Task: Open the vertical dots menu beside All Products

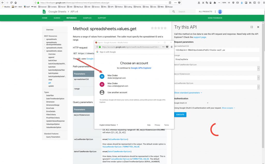Action: [x=215, y=12]
